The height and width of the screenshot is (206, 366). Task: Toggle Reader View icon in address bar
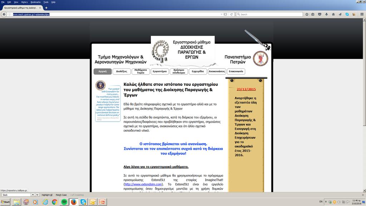[x=225, y=14]
